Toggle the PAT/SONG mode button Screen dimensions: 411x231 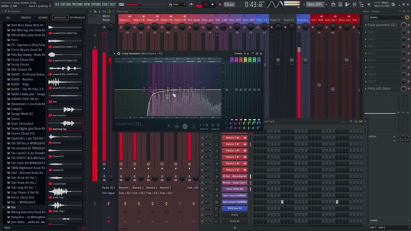(x=199, y=4)
